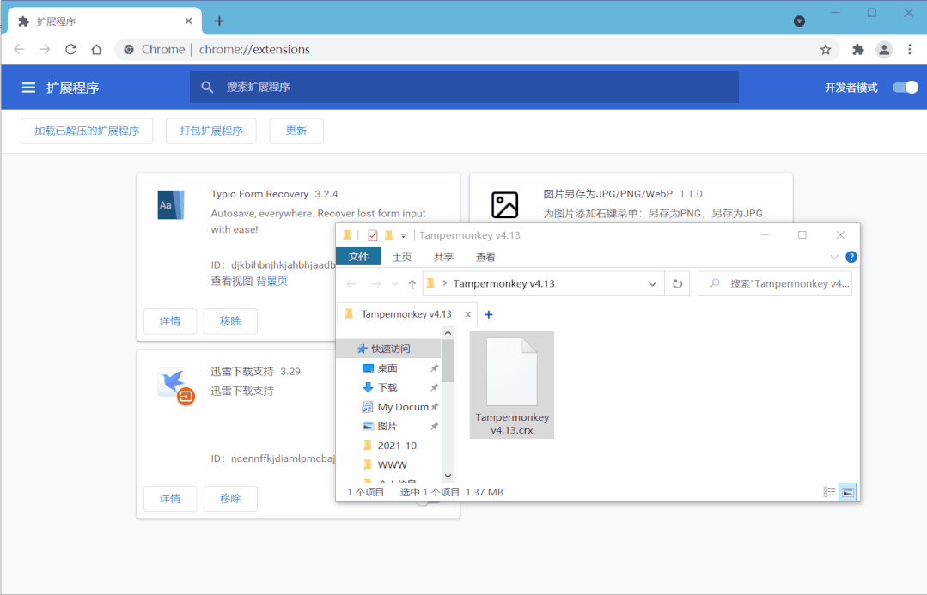Select 快速访问 in navigation pane
The width and height of the screenshot is (927, 595).
pyautogui.click(x=389, y=349)
